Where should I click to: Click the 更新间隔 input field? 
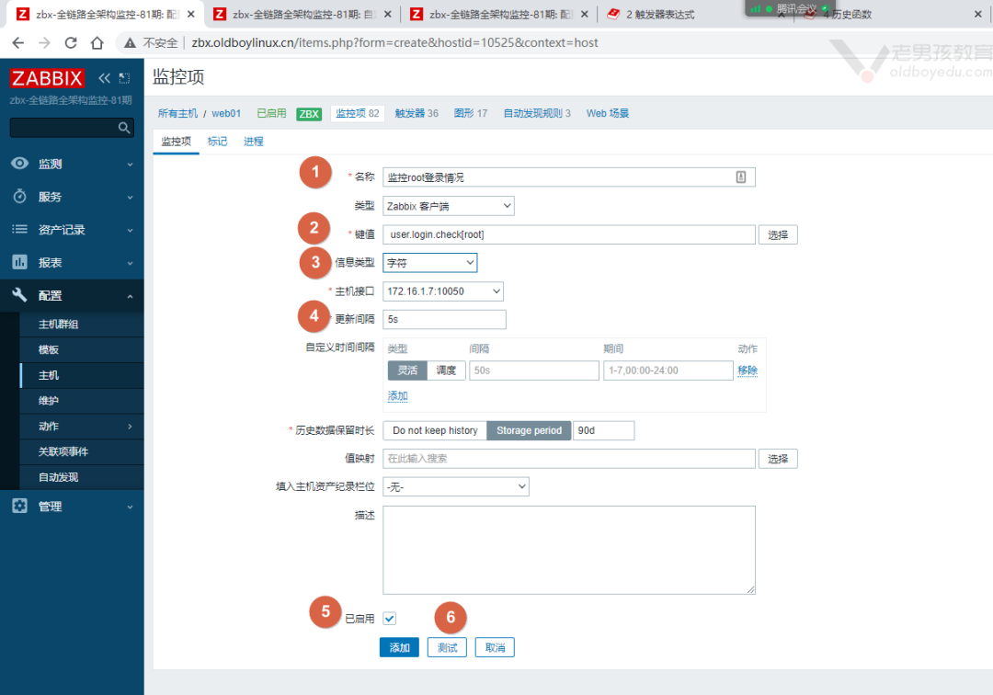(445, 320)
